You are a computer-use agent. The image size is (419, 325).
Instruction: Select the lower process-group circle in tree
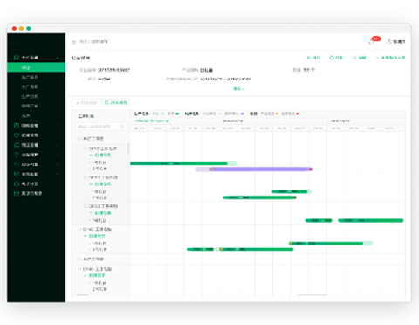[x=79, y=259]
